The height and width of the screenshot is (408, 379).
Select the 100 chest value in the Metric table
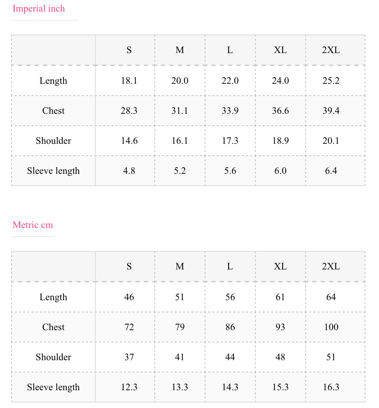pyautogui.click(x=331, y=327)
